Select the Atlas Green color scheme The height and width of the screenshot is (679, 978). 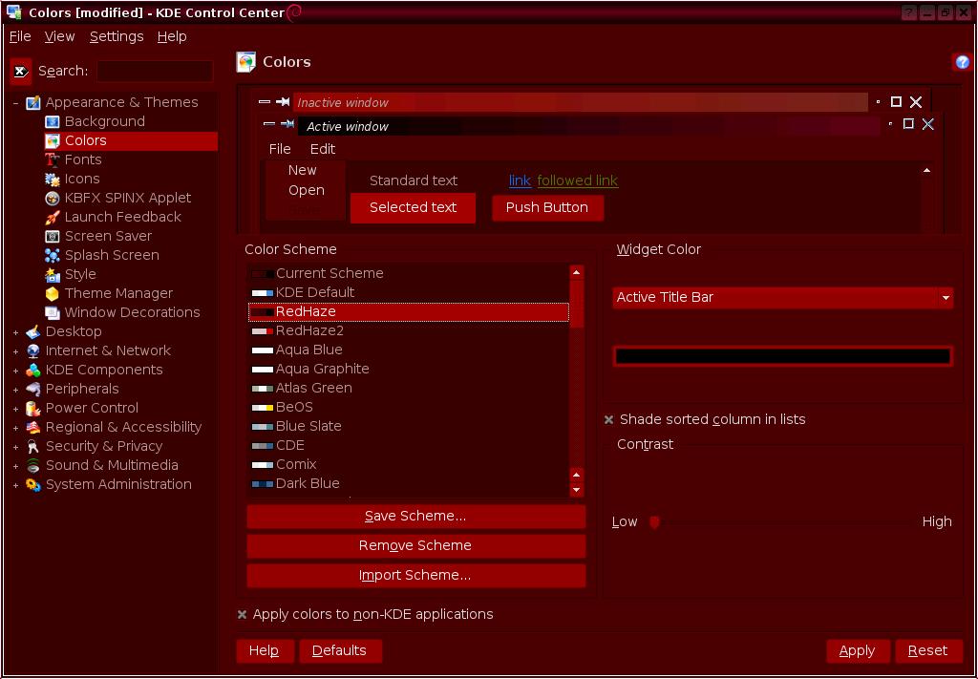(409, 389)
